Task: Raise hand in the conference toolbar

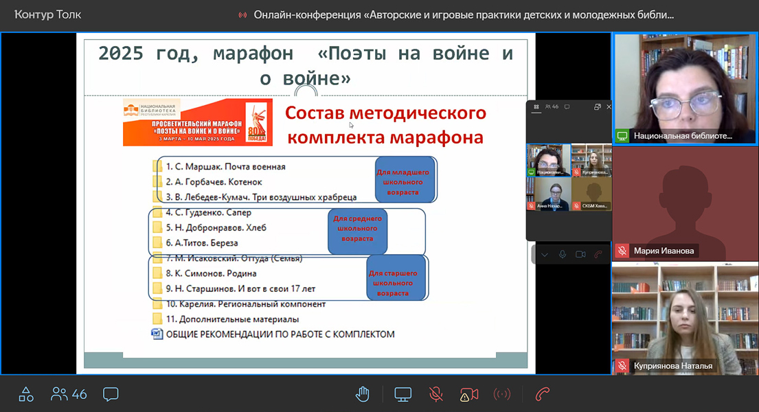Action: [362, 394]
